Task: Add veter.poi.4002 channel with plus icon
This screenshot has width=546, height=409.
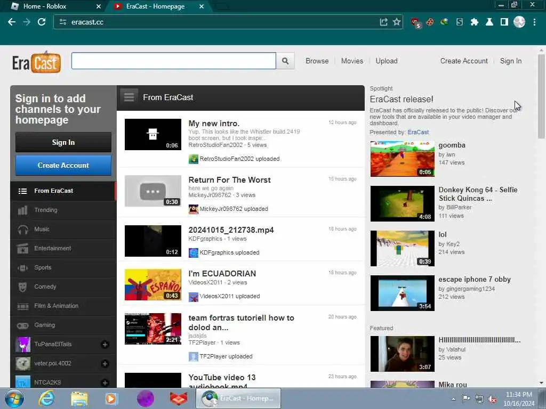Action: tap(105, 363)
